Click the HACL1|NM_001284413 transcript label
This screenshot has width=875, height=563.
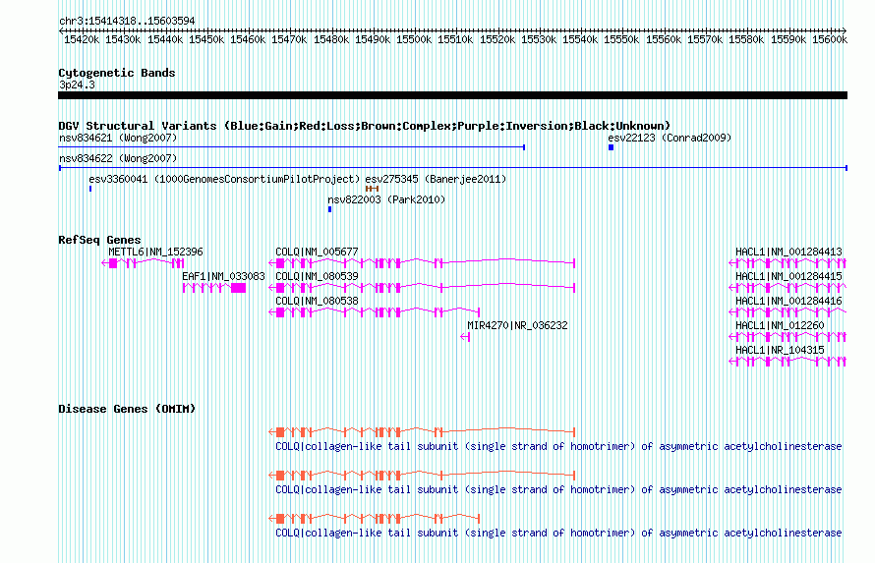[788, 252]
